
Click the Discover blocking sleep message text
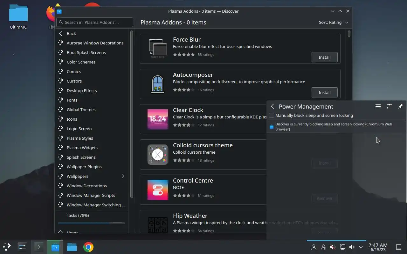[x=334, y=127]
